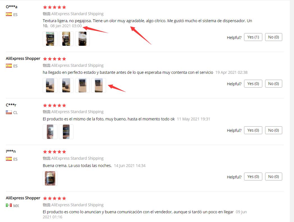Open fourth photo in 19 Apr review
This screenshot has height=222, width=294.
tap(99, 85)
